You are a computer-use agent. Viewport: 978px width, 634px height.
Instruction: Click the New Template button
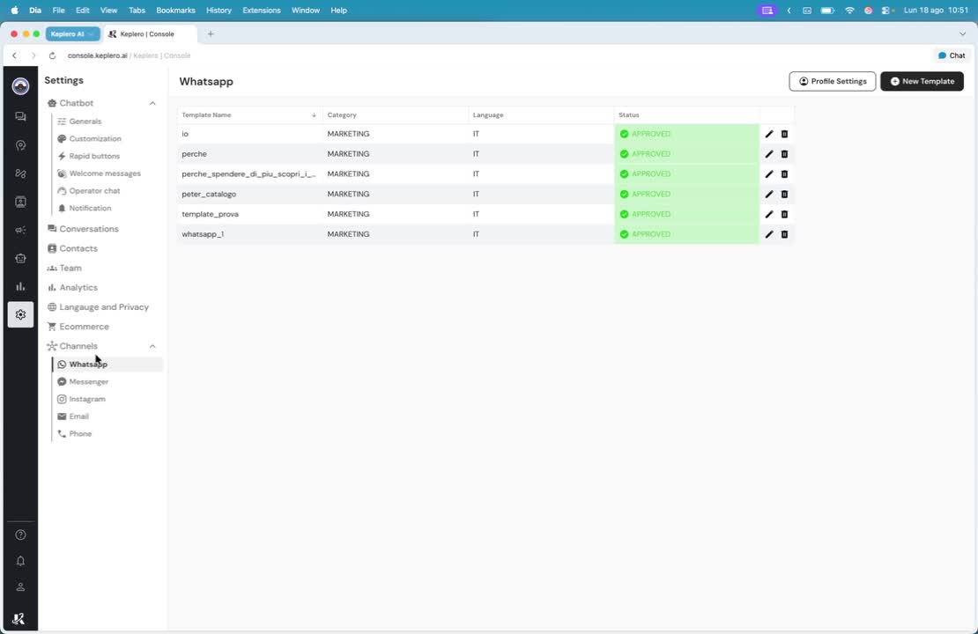922,81
